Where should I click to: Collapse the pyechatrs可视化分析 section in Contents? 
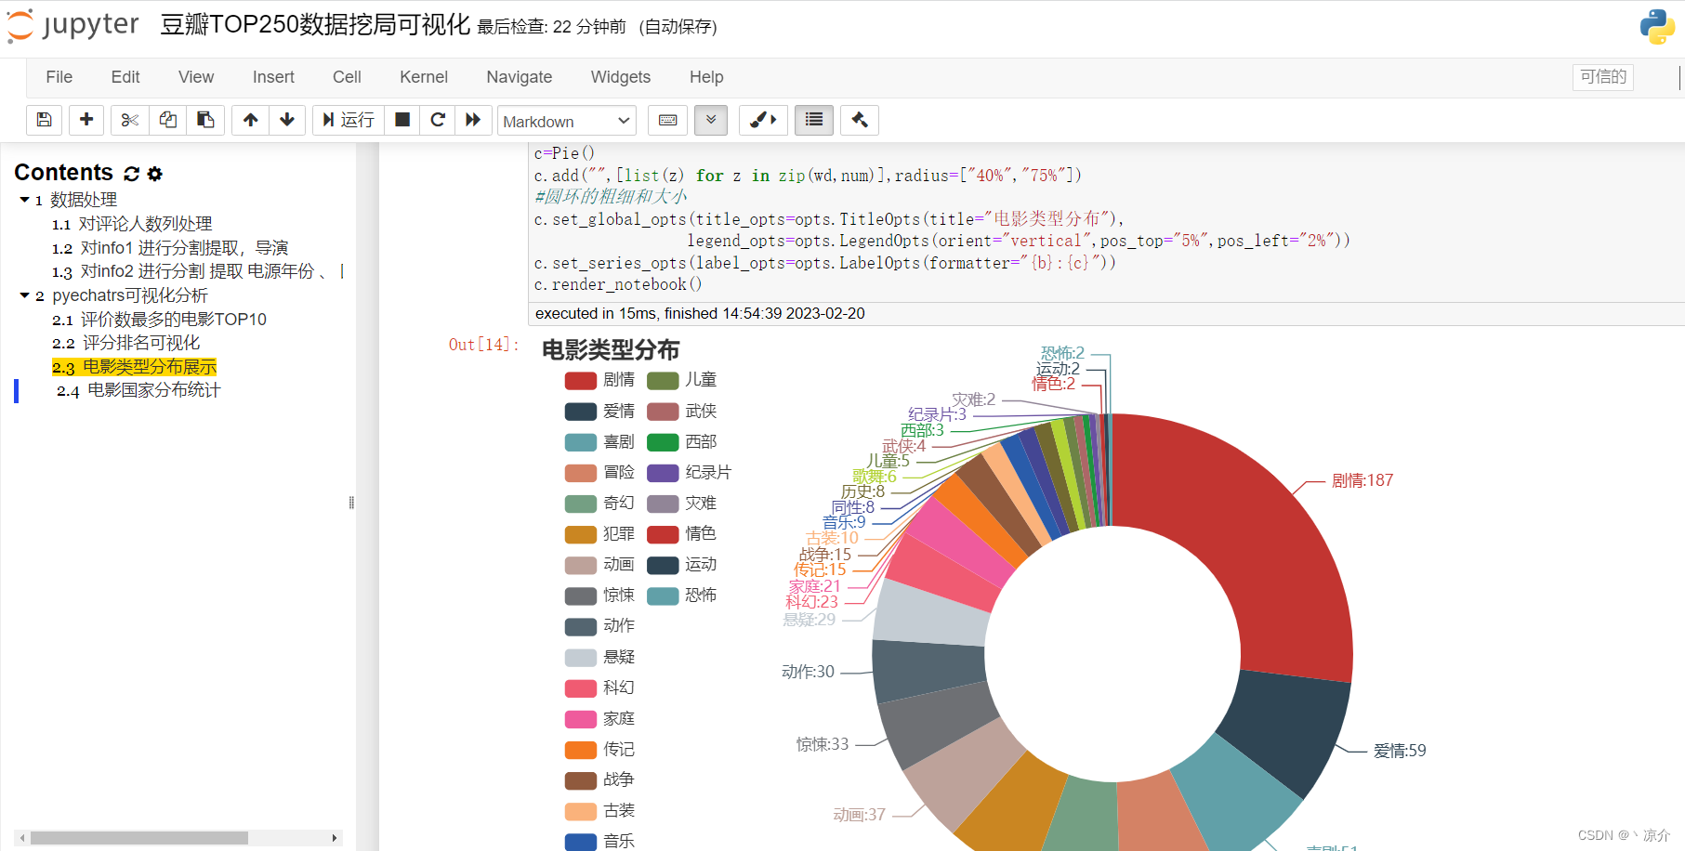click(25, 295)
